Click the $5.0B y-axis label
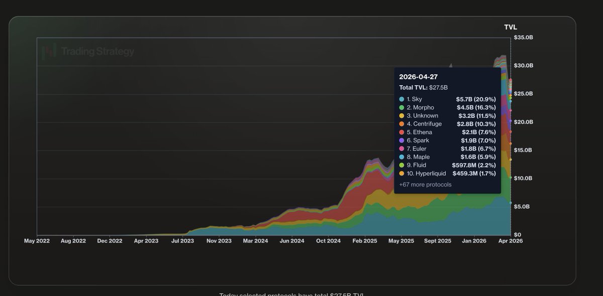 pos(522,207)
